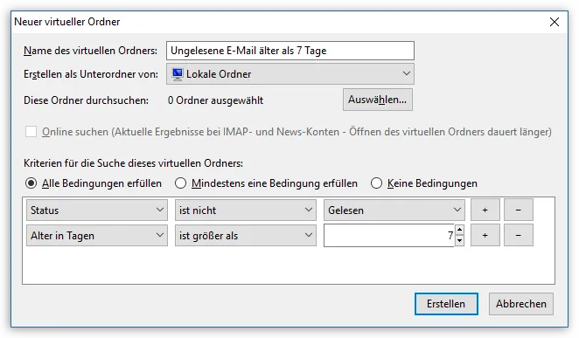Click the days number field showing 7
The image size is (579, 338).
click(389, 236)
